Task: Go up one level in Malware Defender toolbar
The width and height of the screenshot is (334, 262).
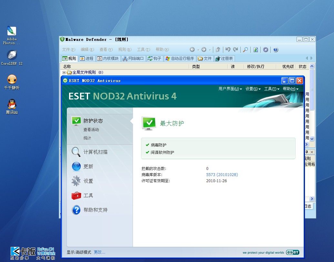Action: pyautogui.click(x=218, y=50)
